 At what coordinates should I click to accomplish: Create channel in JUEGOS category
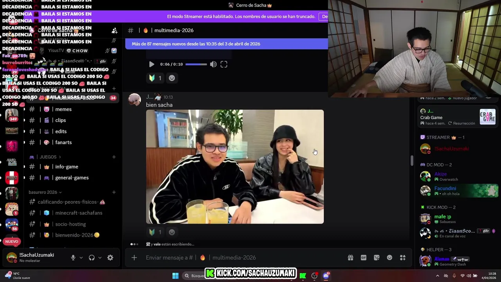pyautogui.click(x=114, y=157)
